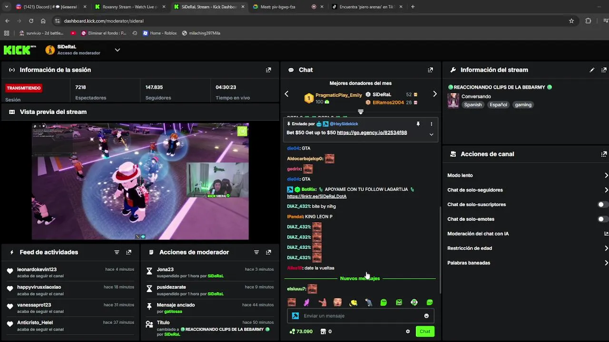The image size is (609, 342).
Task: Open Restricción de edad settings
Action: click(528, 248)
